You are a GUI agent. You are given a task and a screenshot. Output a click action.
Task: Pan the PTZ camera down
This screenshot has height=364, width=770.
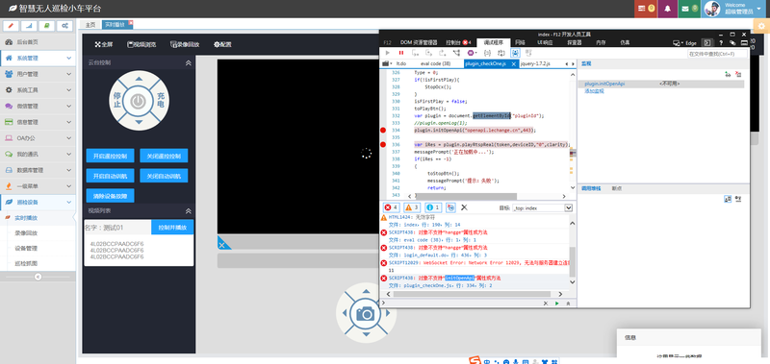[139, 122]
